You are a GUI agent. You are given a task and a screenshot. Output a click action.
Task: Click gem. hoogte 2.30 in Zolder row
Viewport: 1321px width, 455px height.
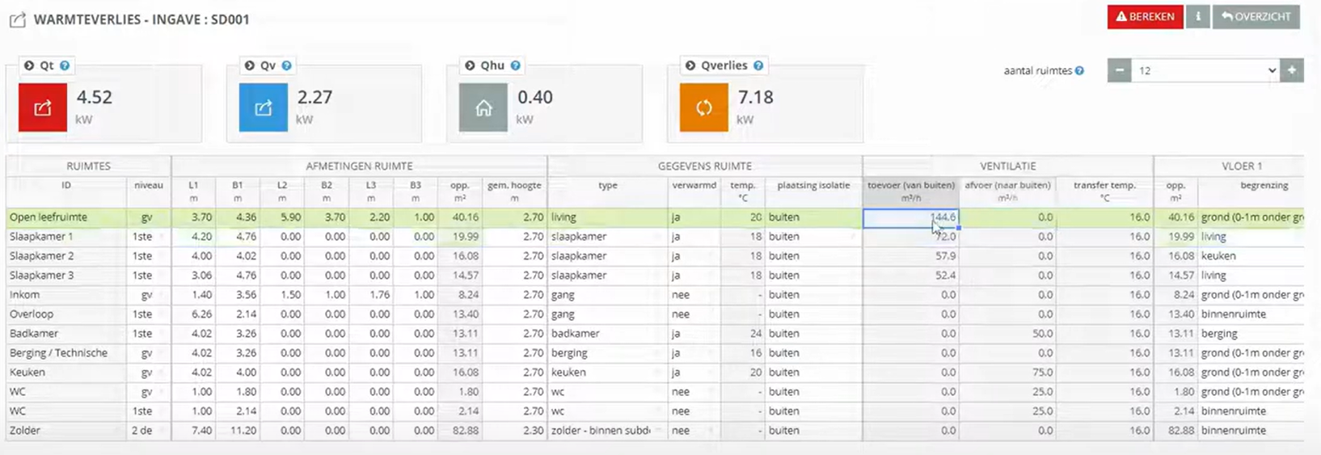click(514, 431)
